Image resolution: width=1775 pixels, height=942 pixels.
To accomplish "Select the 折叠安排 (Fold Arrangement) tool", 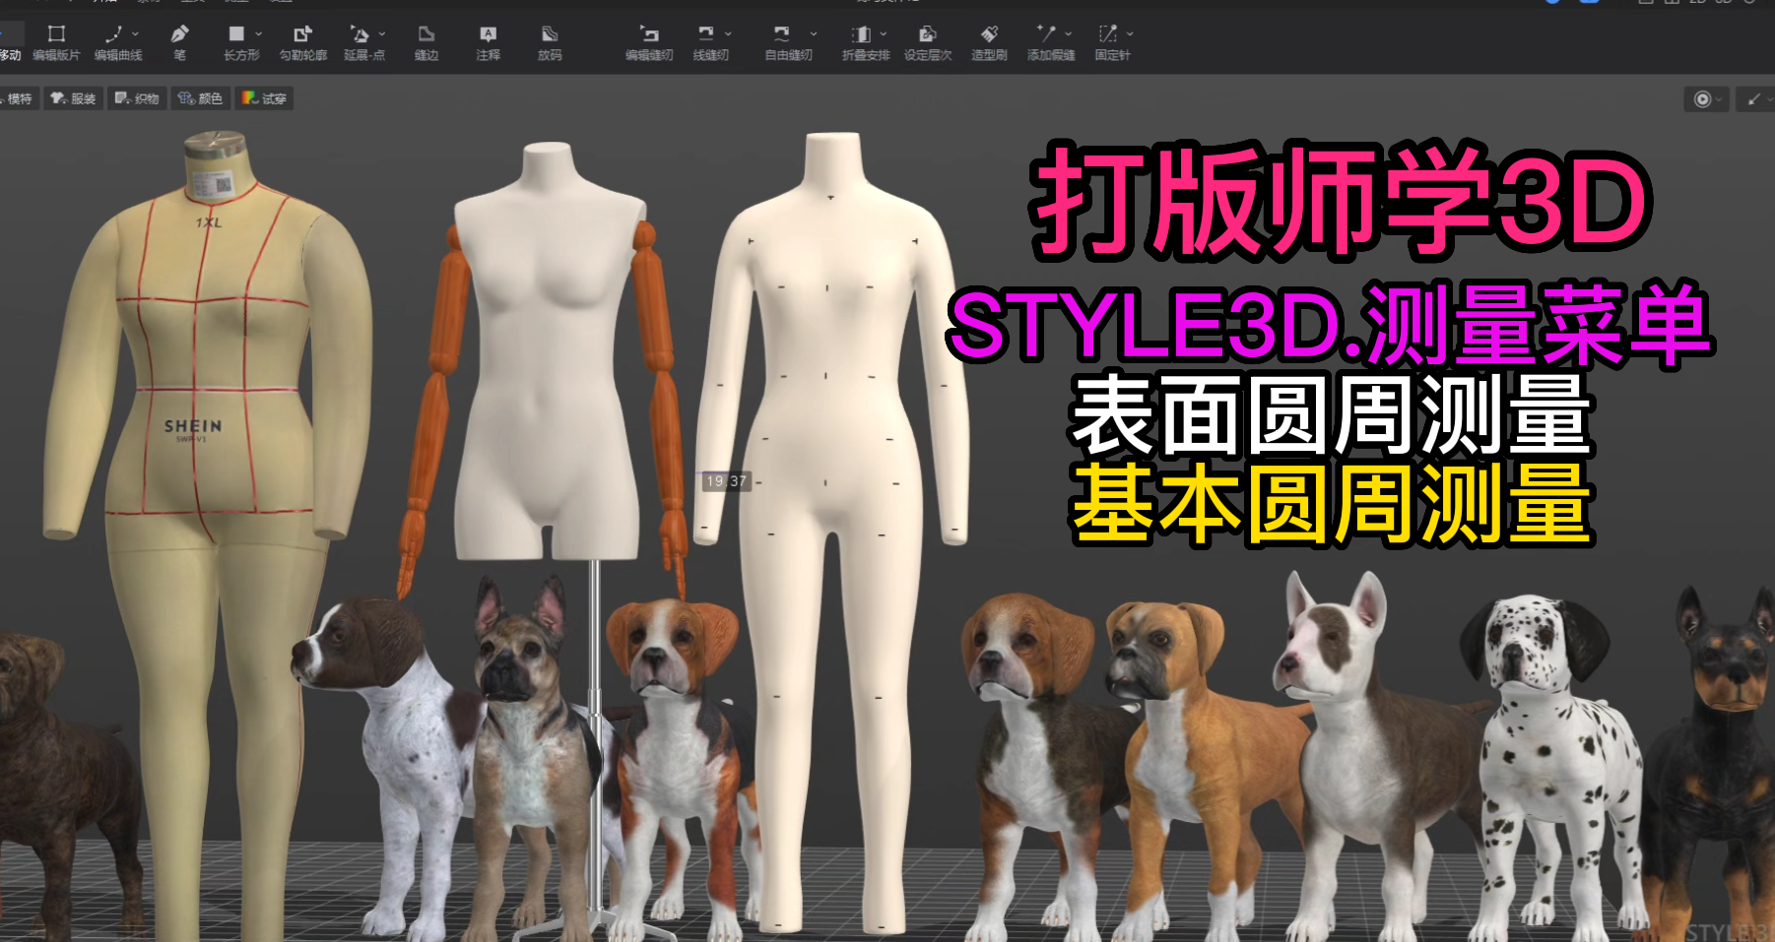I will (x=865, y=43).
